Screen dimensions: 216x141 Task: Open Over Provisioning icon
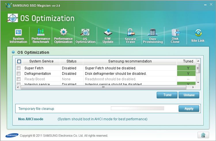point(153,32)
